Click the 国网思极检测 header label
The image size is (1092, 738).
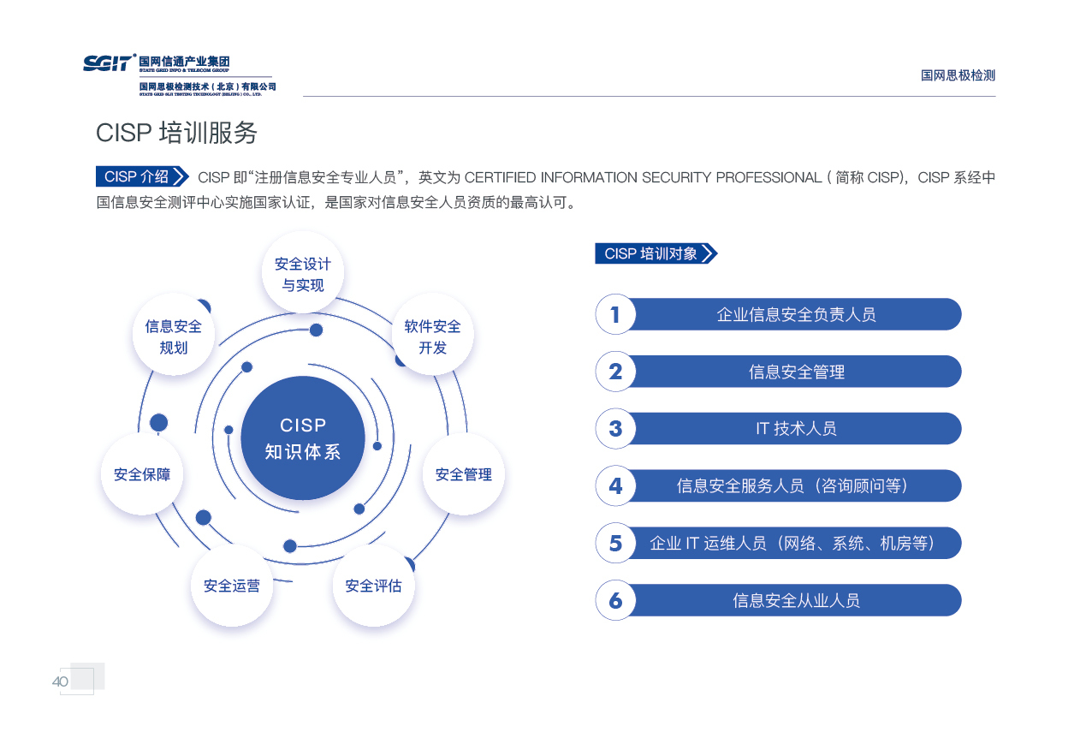[x=958, y=75]
